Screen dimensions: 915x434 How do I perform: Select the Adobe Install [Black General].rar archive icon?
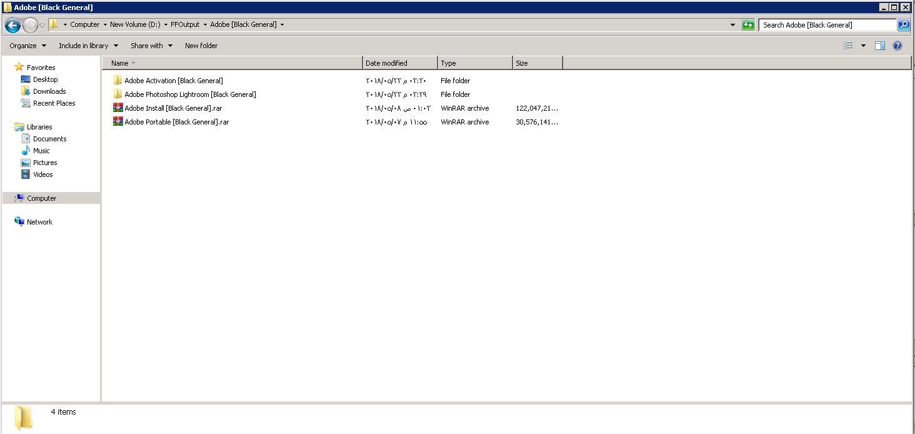pos(117,108)
